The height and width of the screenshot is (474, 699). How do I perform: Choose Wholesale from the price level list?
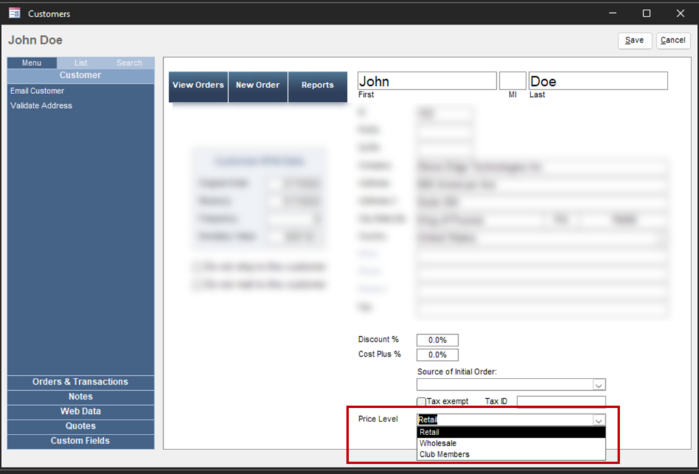[x=438, y=443]
